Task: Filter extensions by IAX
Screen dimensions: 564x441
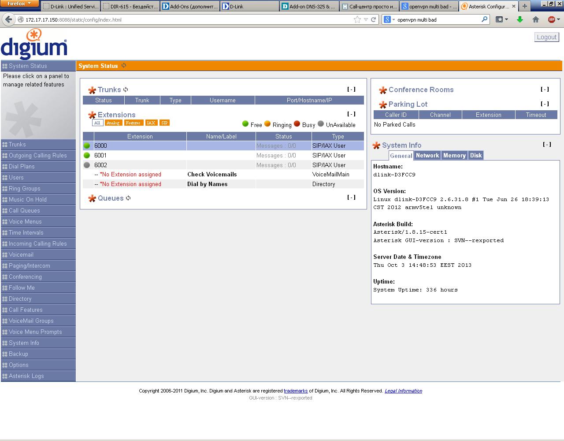Action: click(151, 123)
